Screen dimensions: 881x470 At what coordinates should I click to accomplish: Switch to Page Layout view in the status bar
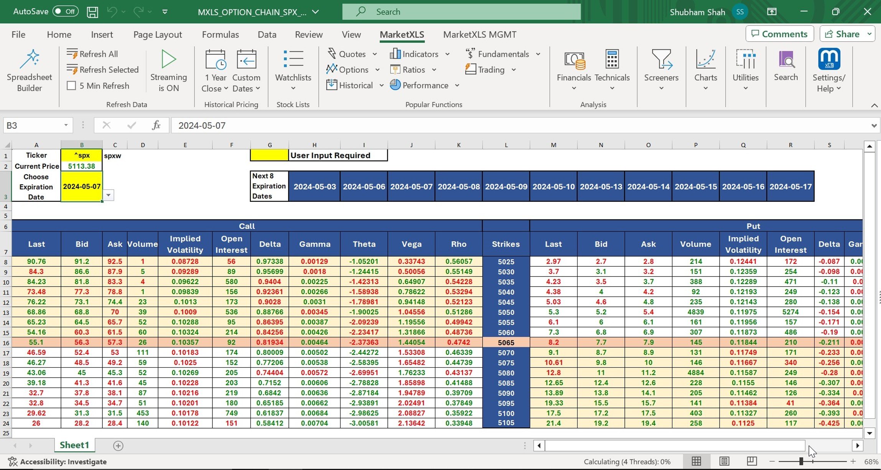click(724, 461)
